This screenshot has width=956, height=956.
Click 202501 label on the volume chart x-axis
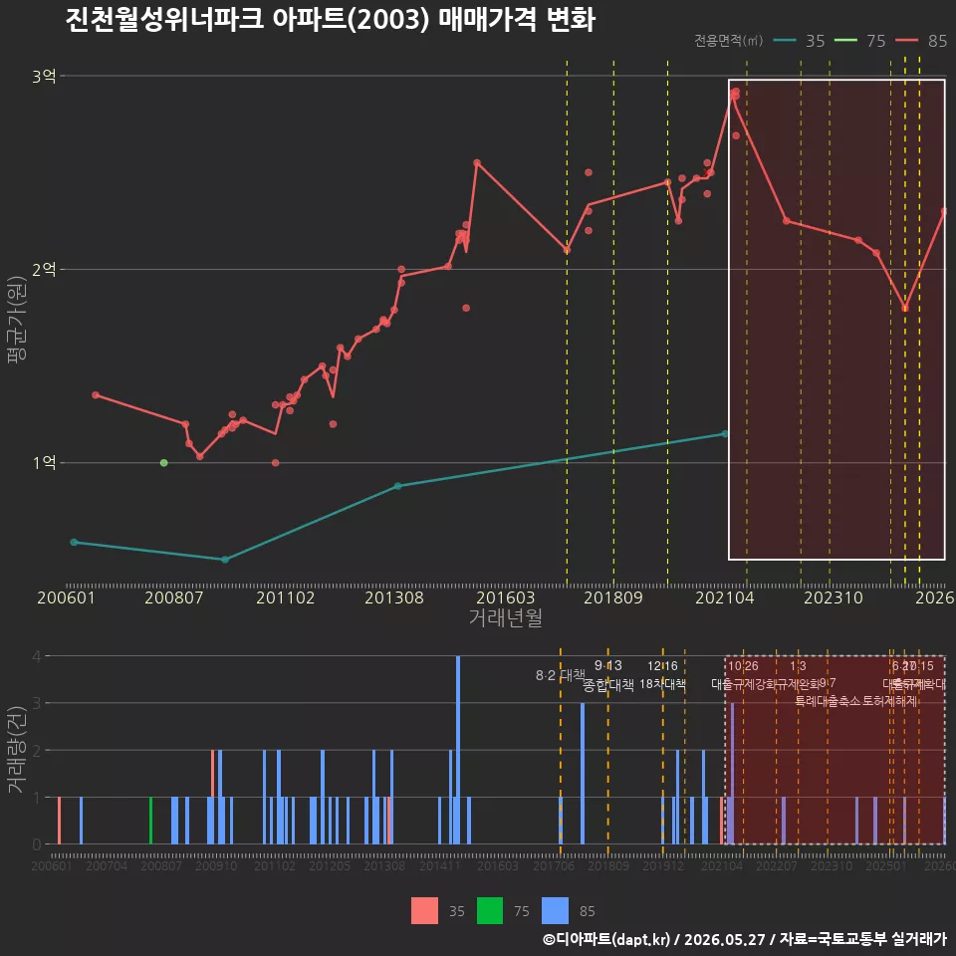(x=886, y=865)
